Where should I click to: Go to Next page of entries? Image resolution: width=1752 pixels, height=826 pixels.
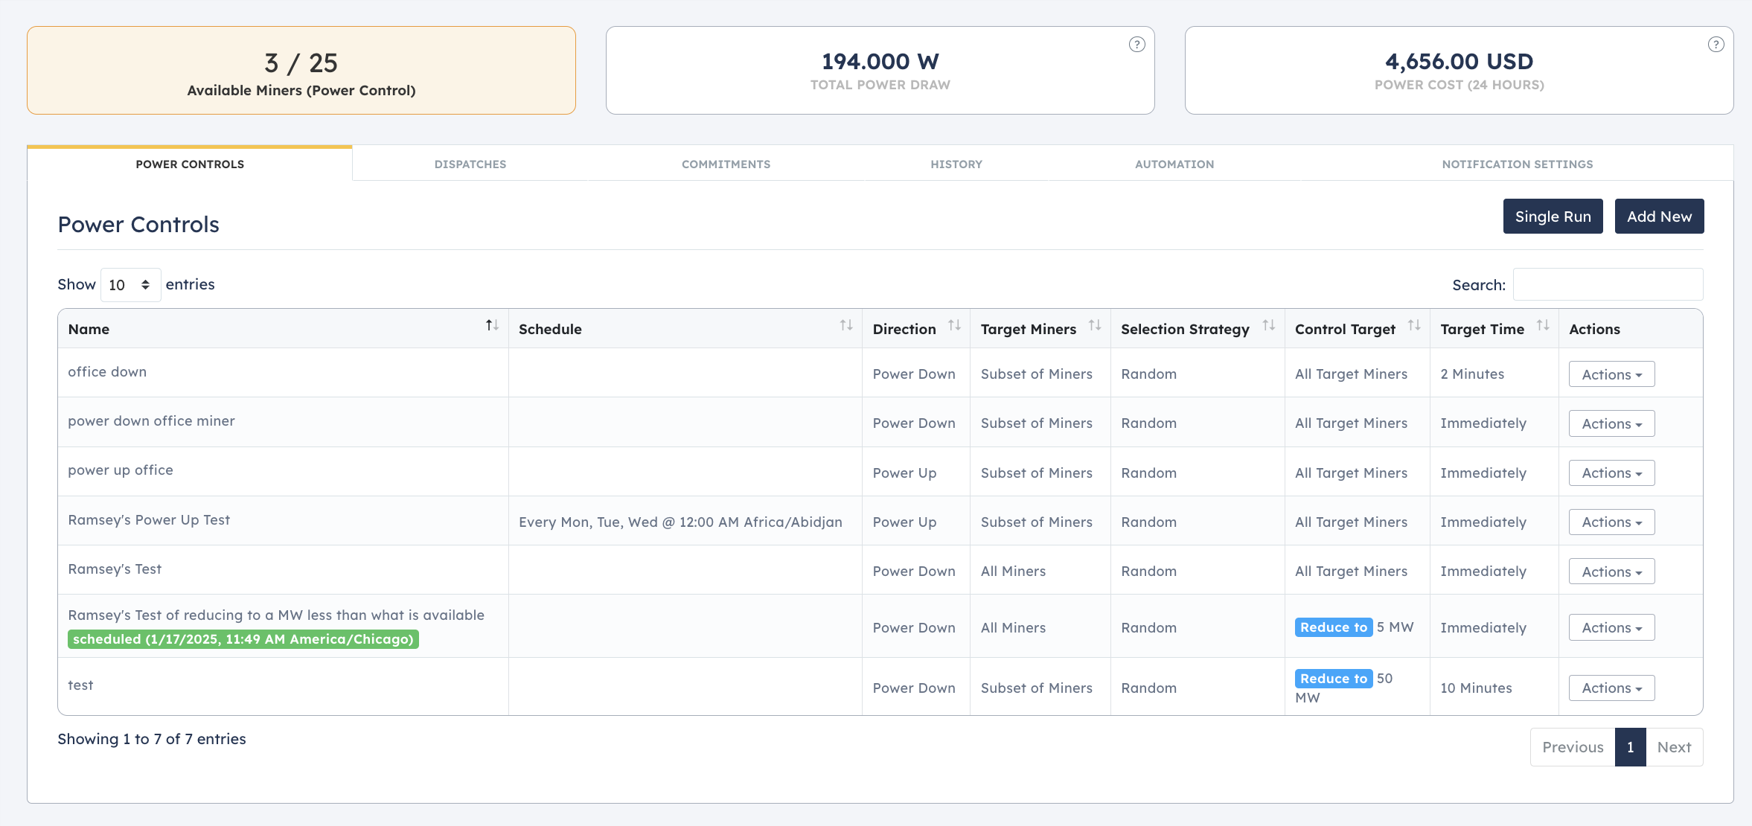point(1674,747)
